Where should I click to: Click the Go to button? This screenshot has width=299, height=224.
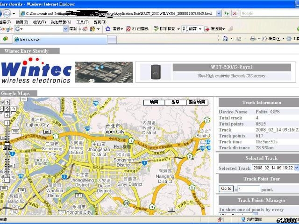[x=226, y=189]
